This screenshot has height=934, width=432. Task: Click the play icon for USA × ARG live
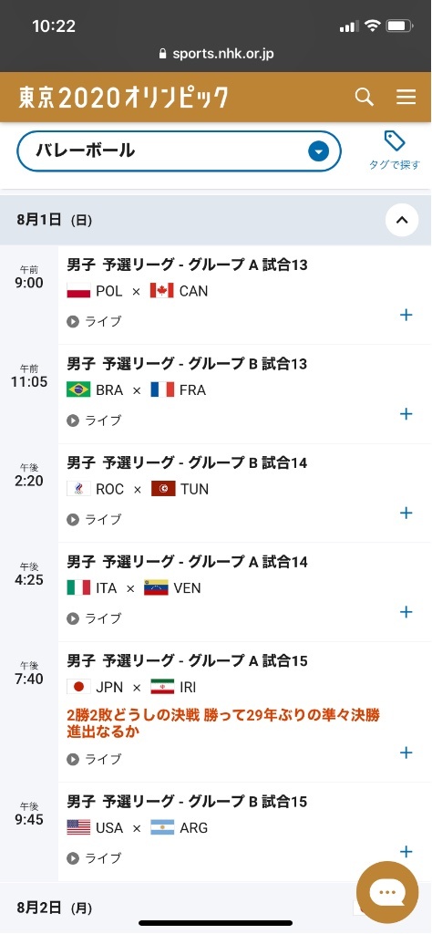(x=73, y=857)
